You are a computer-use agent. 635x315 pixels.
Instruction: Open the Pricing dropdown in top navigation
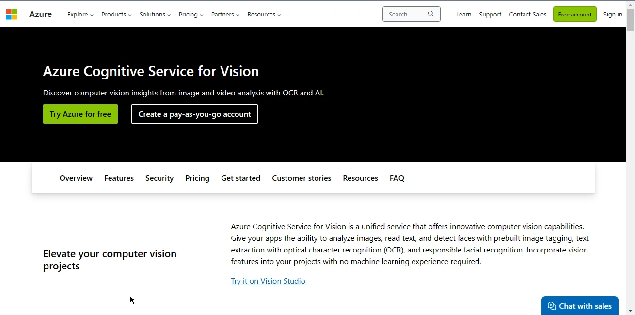point(190,15)
